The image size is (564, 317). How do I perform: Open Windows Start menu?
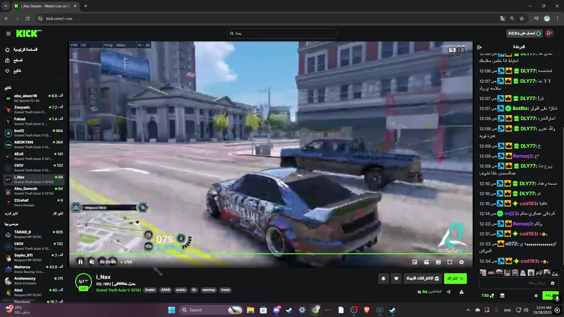(171, 310)
